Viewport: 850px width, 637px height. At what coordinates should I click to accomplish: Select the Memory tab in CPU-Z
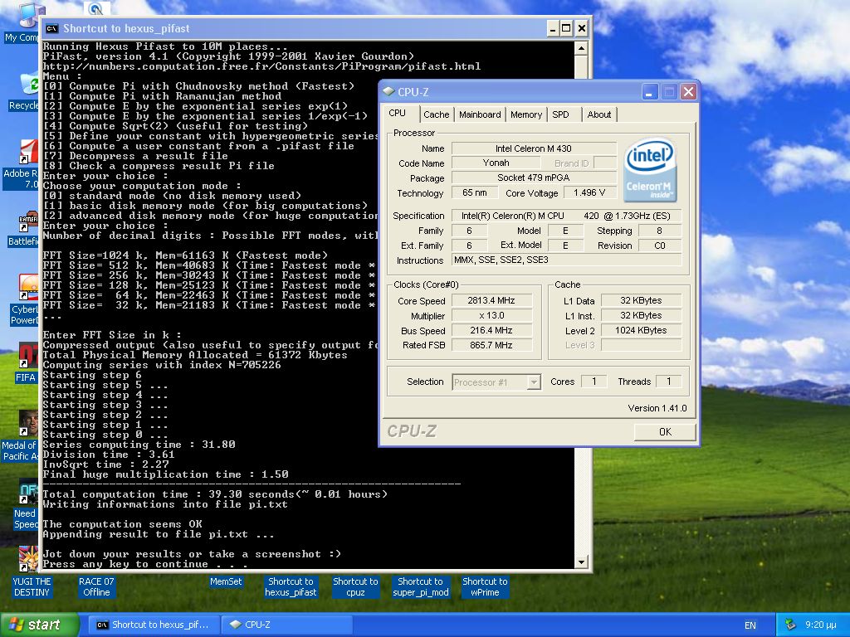(525, 114)
